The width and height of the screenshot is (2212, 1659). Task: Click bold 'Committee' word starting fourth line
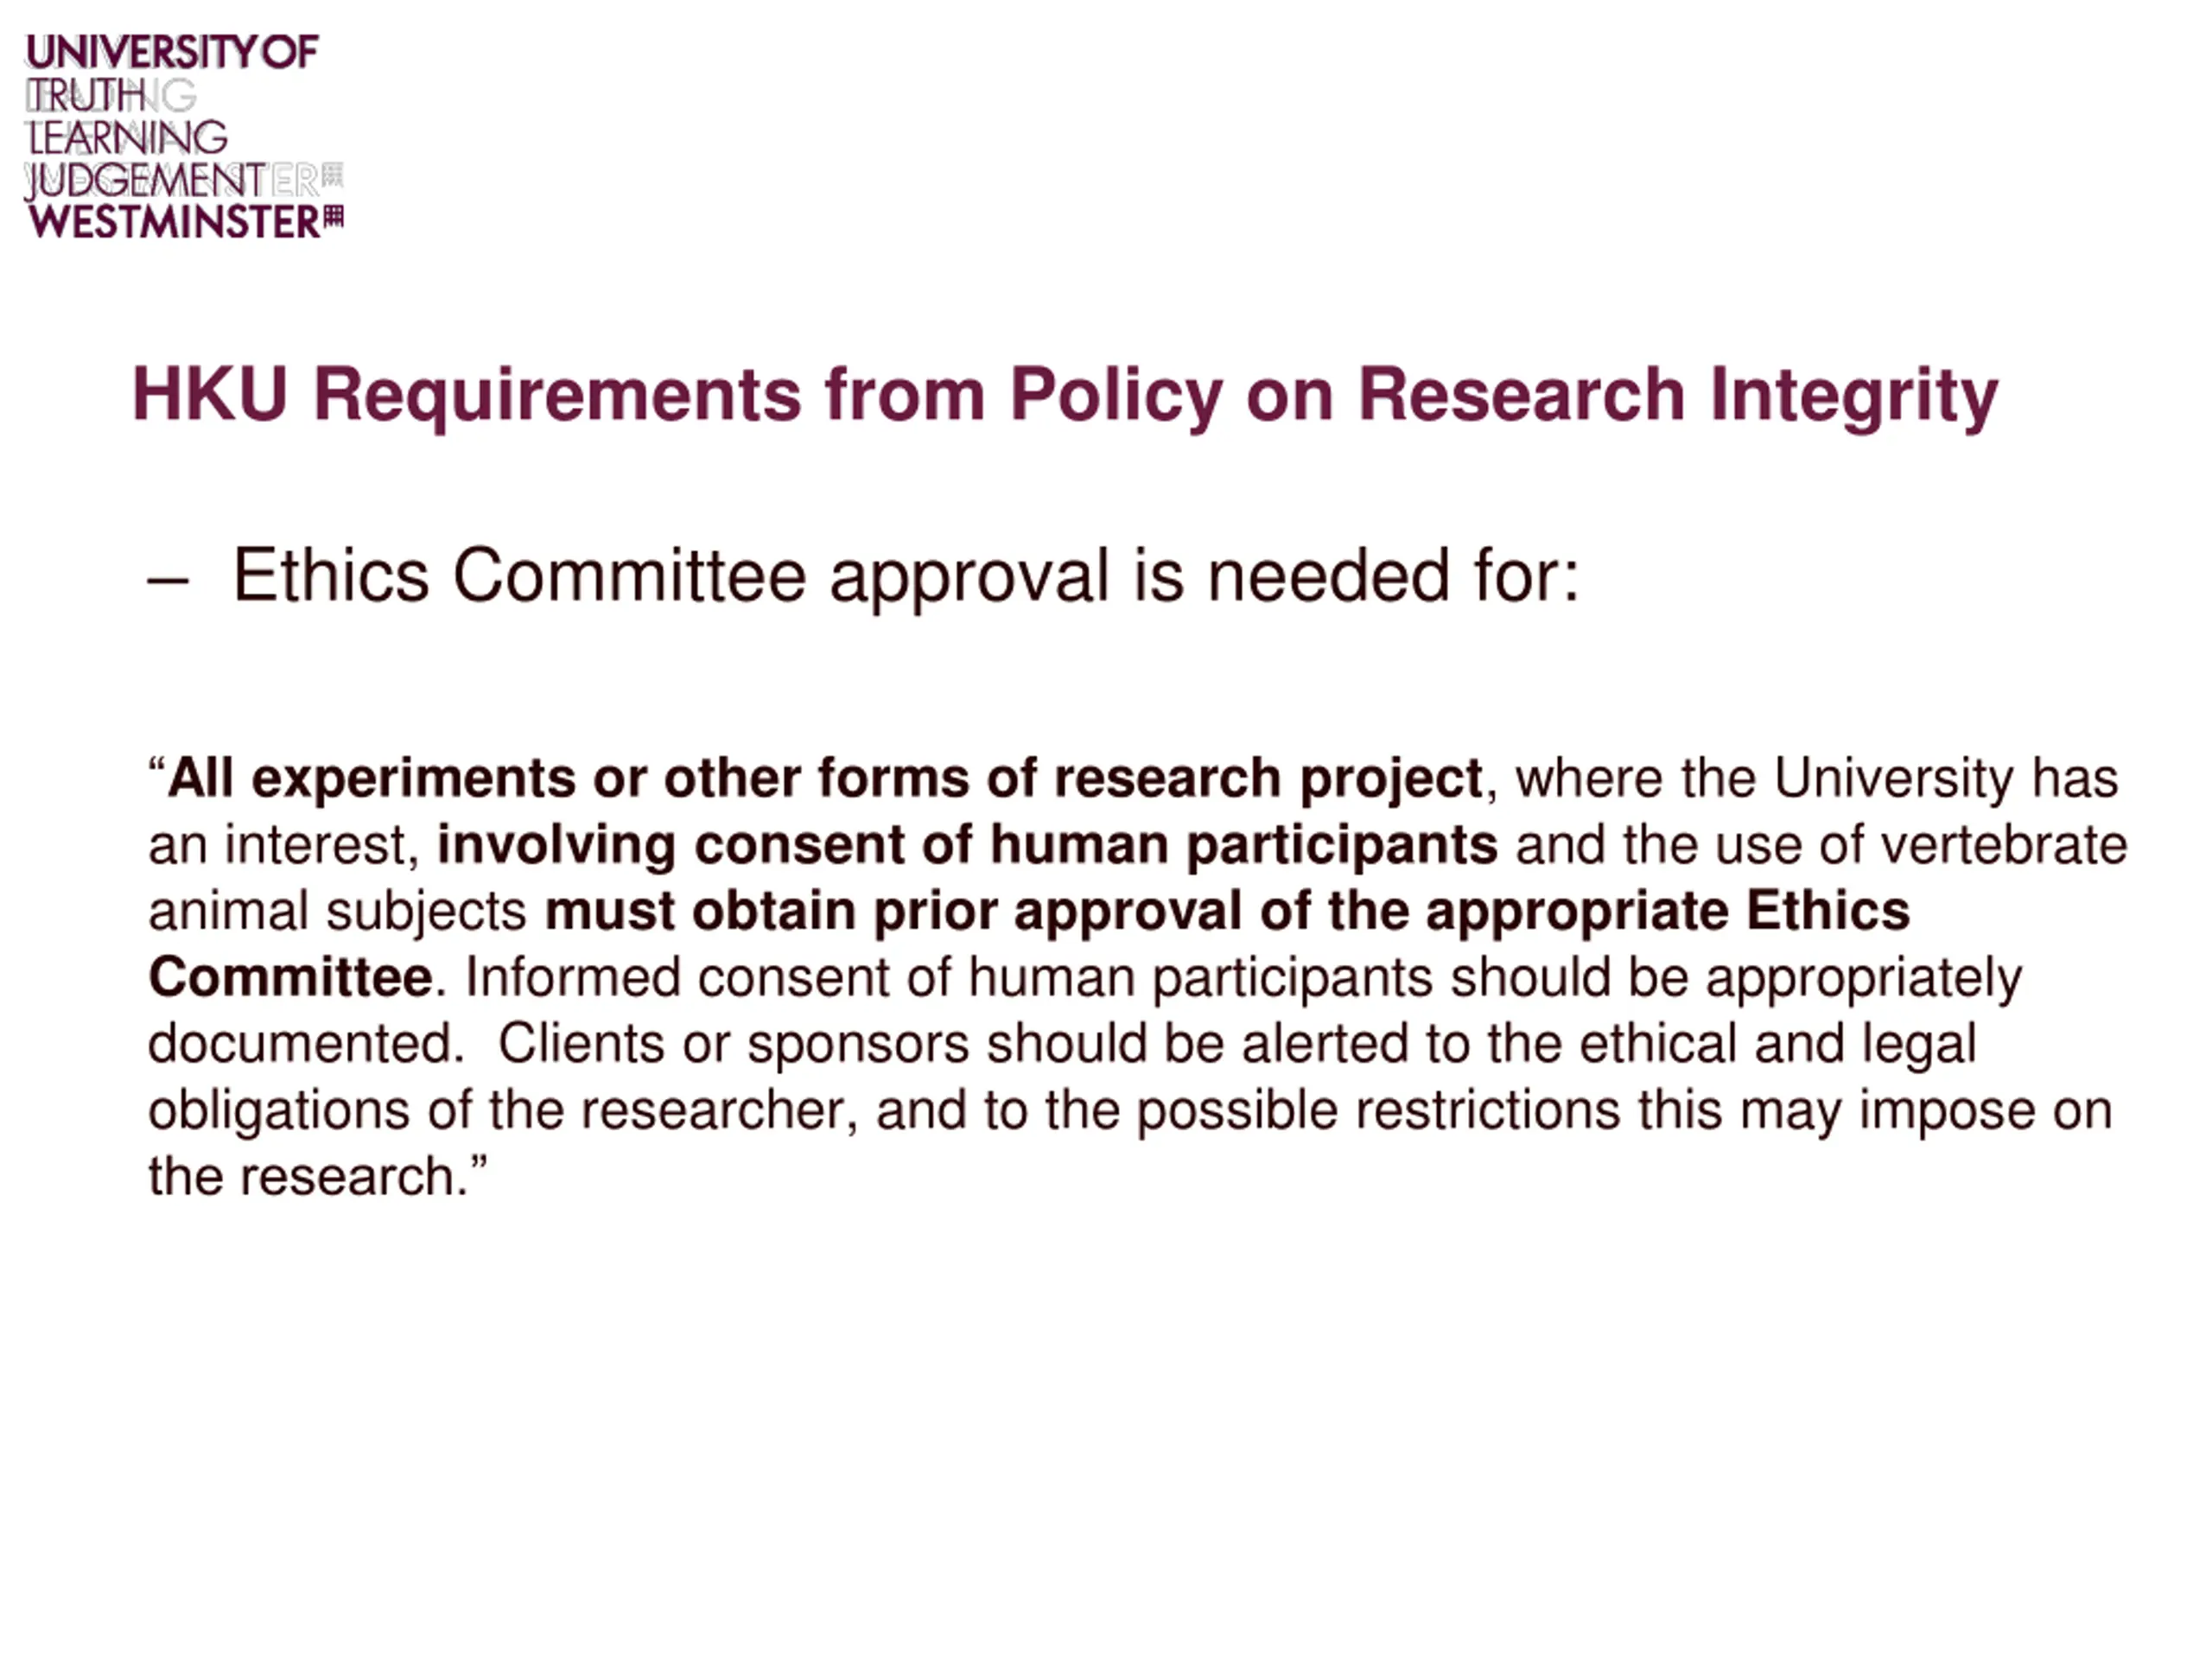pos(291,977)
